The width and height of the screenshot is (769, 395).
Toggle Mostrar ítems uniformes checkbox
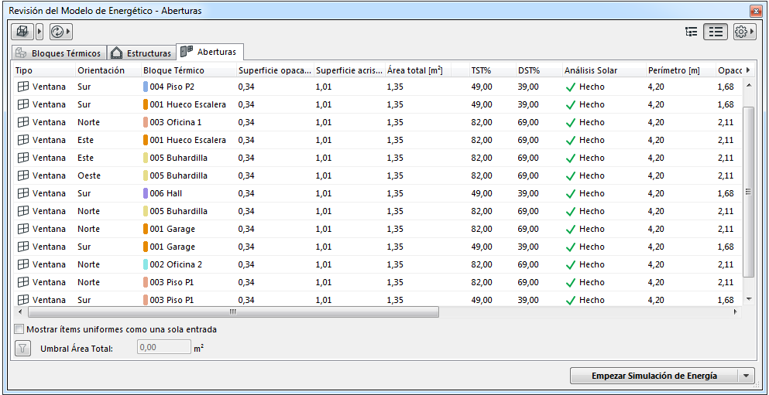19,329
